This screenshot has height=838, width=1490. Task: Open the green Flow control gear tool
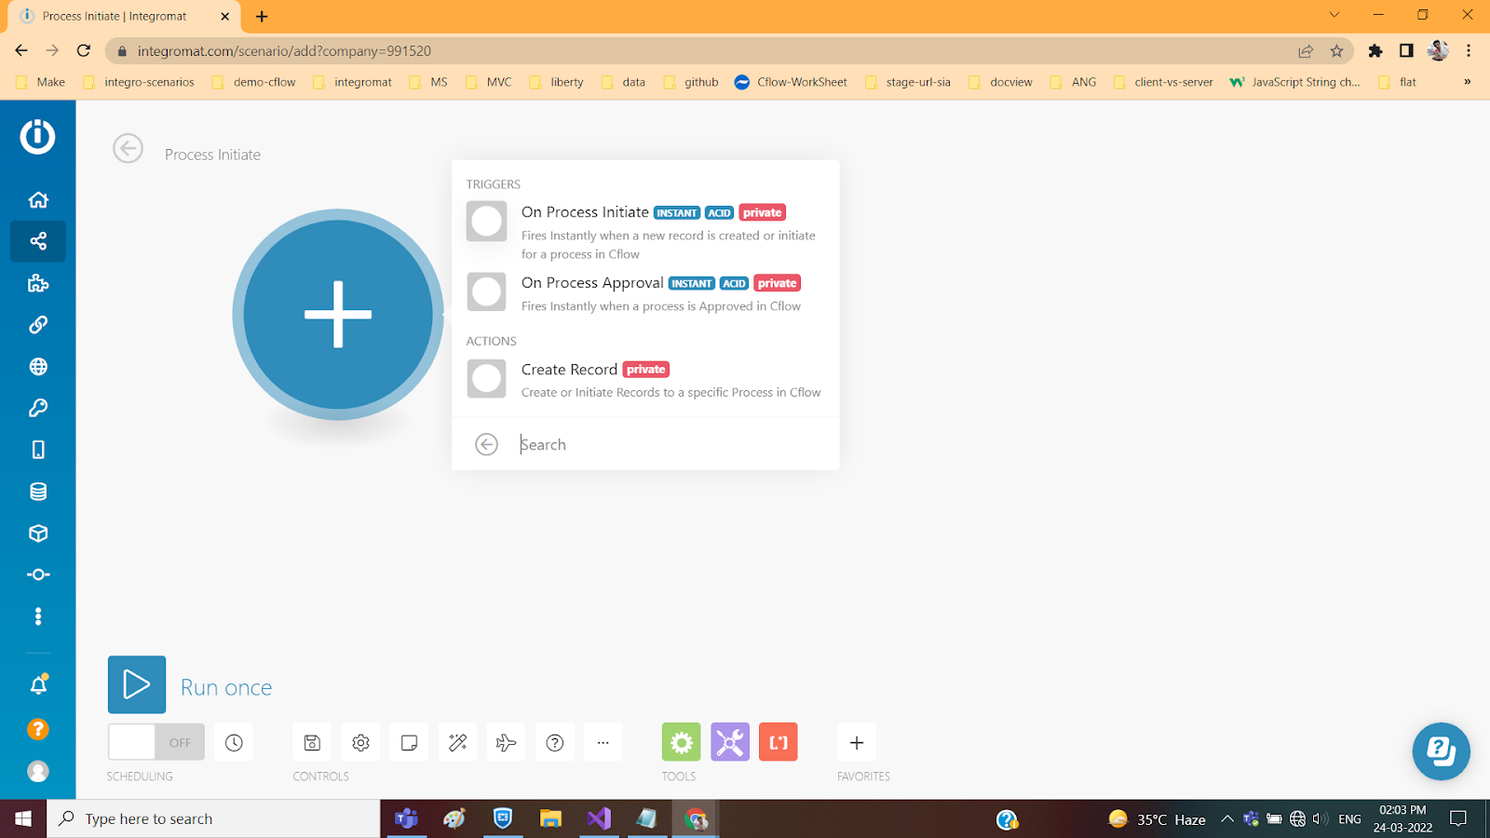(682, 742)
